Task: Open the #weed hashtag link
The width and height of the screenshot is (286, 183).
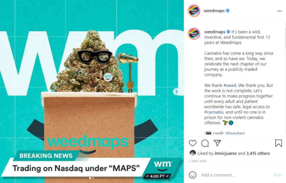Action: [230, 85]
